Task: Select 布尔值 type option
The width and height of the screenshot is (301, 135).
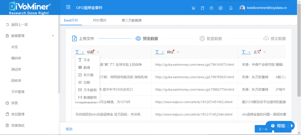Action: point(88,75)
